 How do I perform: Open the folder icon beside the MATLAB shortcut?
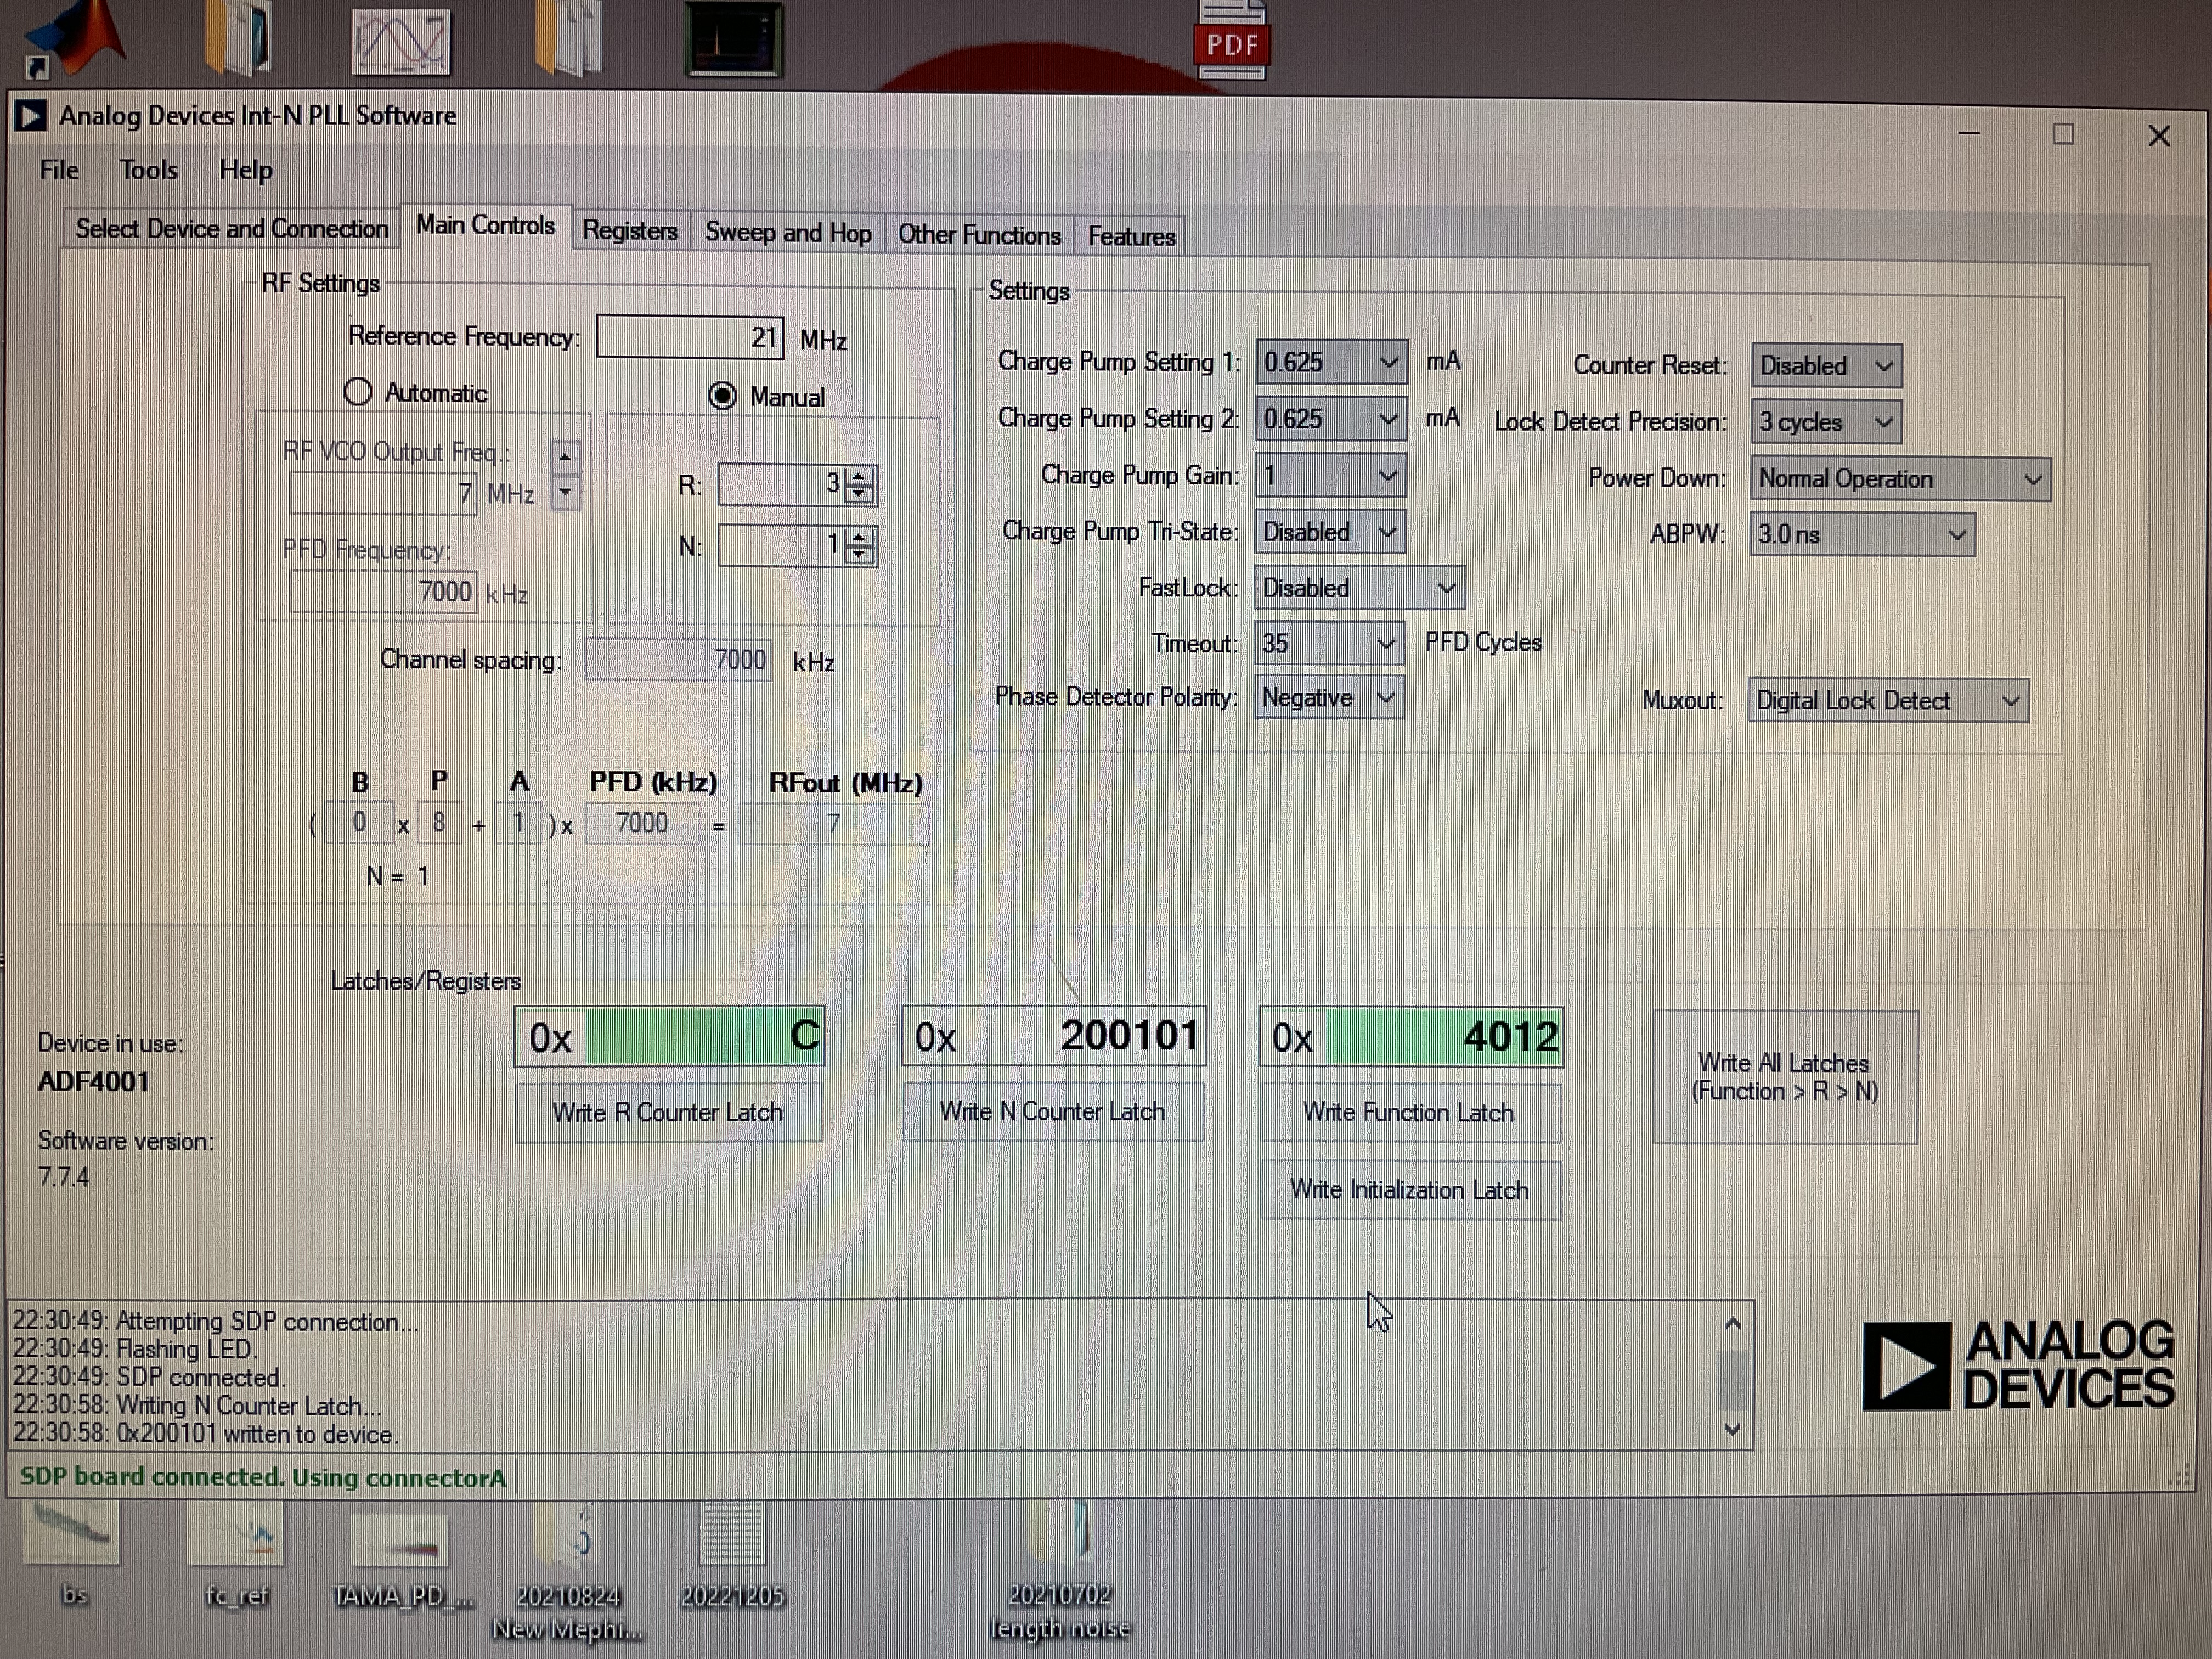pyautogui.click(x=238, y=38)
